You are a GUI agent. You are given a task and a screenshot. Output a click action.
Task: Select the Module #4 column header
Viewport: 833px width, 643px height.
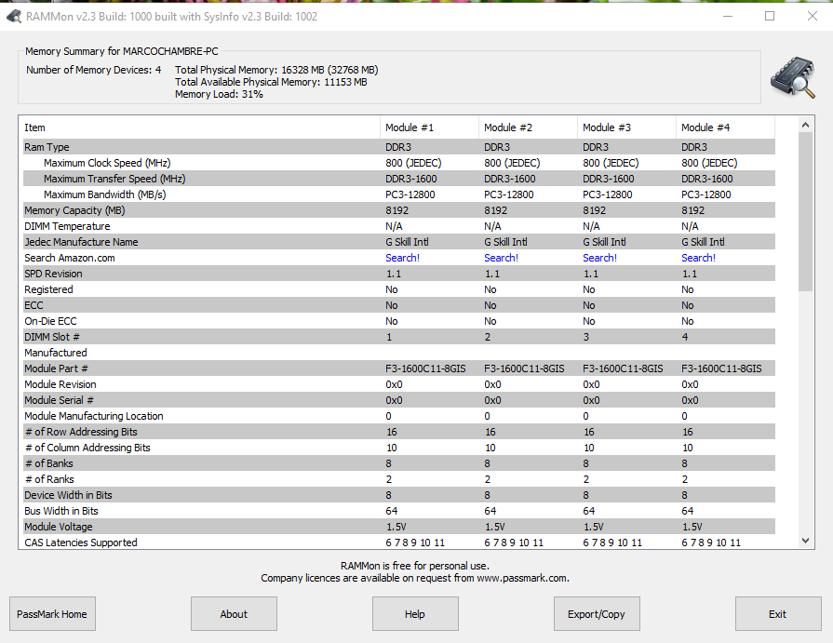[726, 127]
